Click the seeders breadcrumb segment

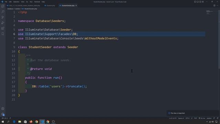(x=18, y=9)
